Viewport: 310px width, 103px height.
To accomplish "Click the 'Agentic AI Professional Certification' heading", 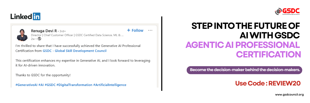I will pos(243,50).
